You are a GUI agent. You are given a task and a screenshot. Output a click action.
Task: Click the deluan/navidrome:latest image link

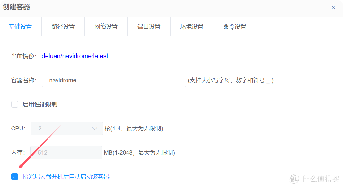click(x=75, y=56)
